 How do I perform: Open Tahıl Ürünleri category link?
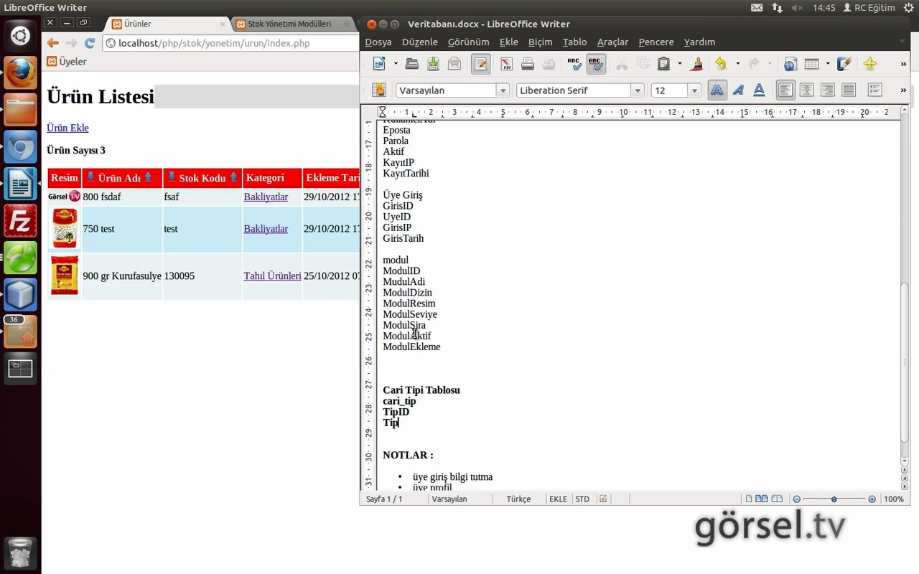(x=272, y=276)
